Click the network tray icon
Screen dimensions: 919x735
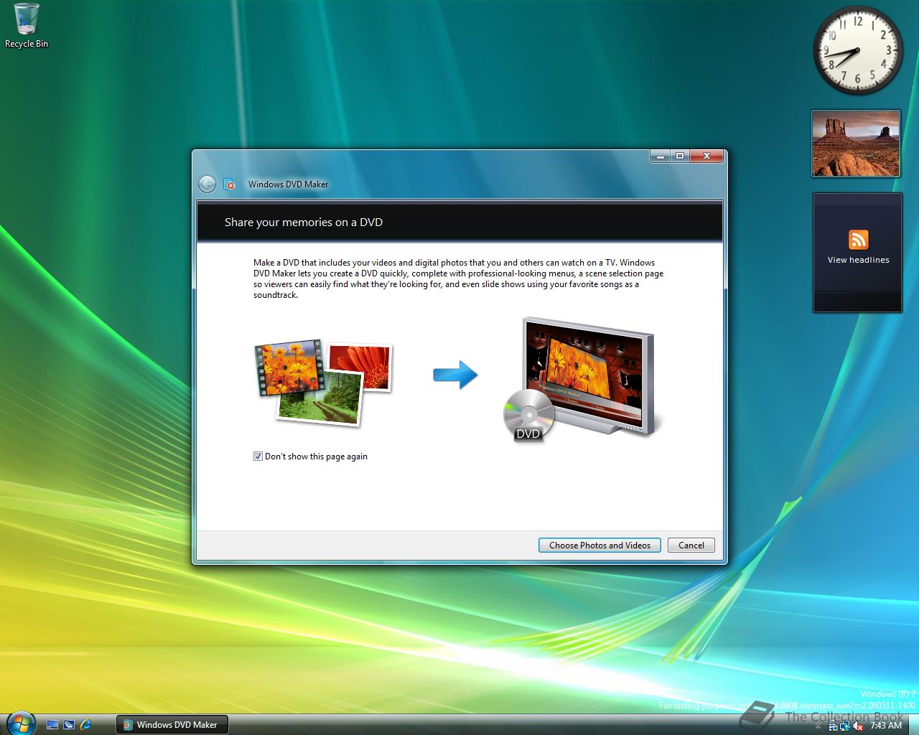coord(845,726)
